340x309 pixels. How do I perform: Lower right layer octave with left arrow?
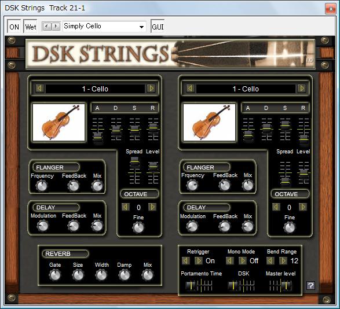pos(276,207)
